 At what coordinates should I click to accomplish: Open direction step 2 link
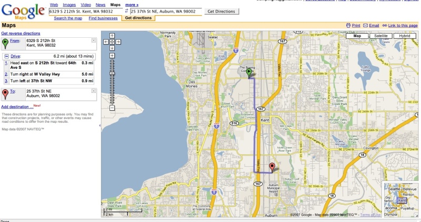[x=6, y=74]
